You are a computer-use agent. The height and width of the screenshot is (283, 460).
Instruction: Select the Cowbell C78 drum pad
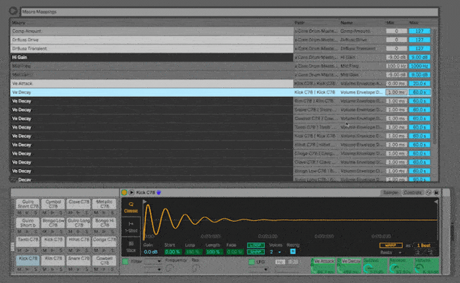[104, 259]
